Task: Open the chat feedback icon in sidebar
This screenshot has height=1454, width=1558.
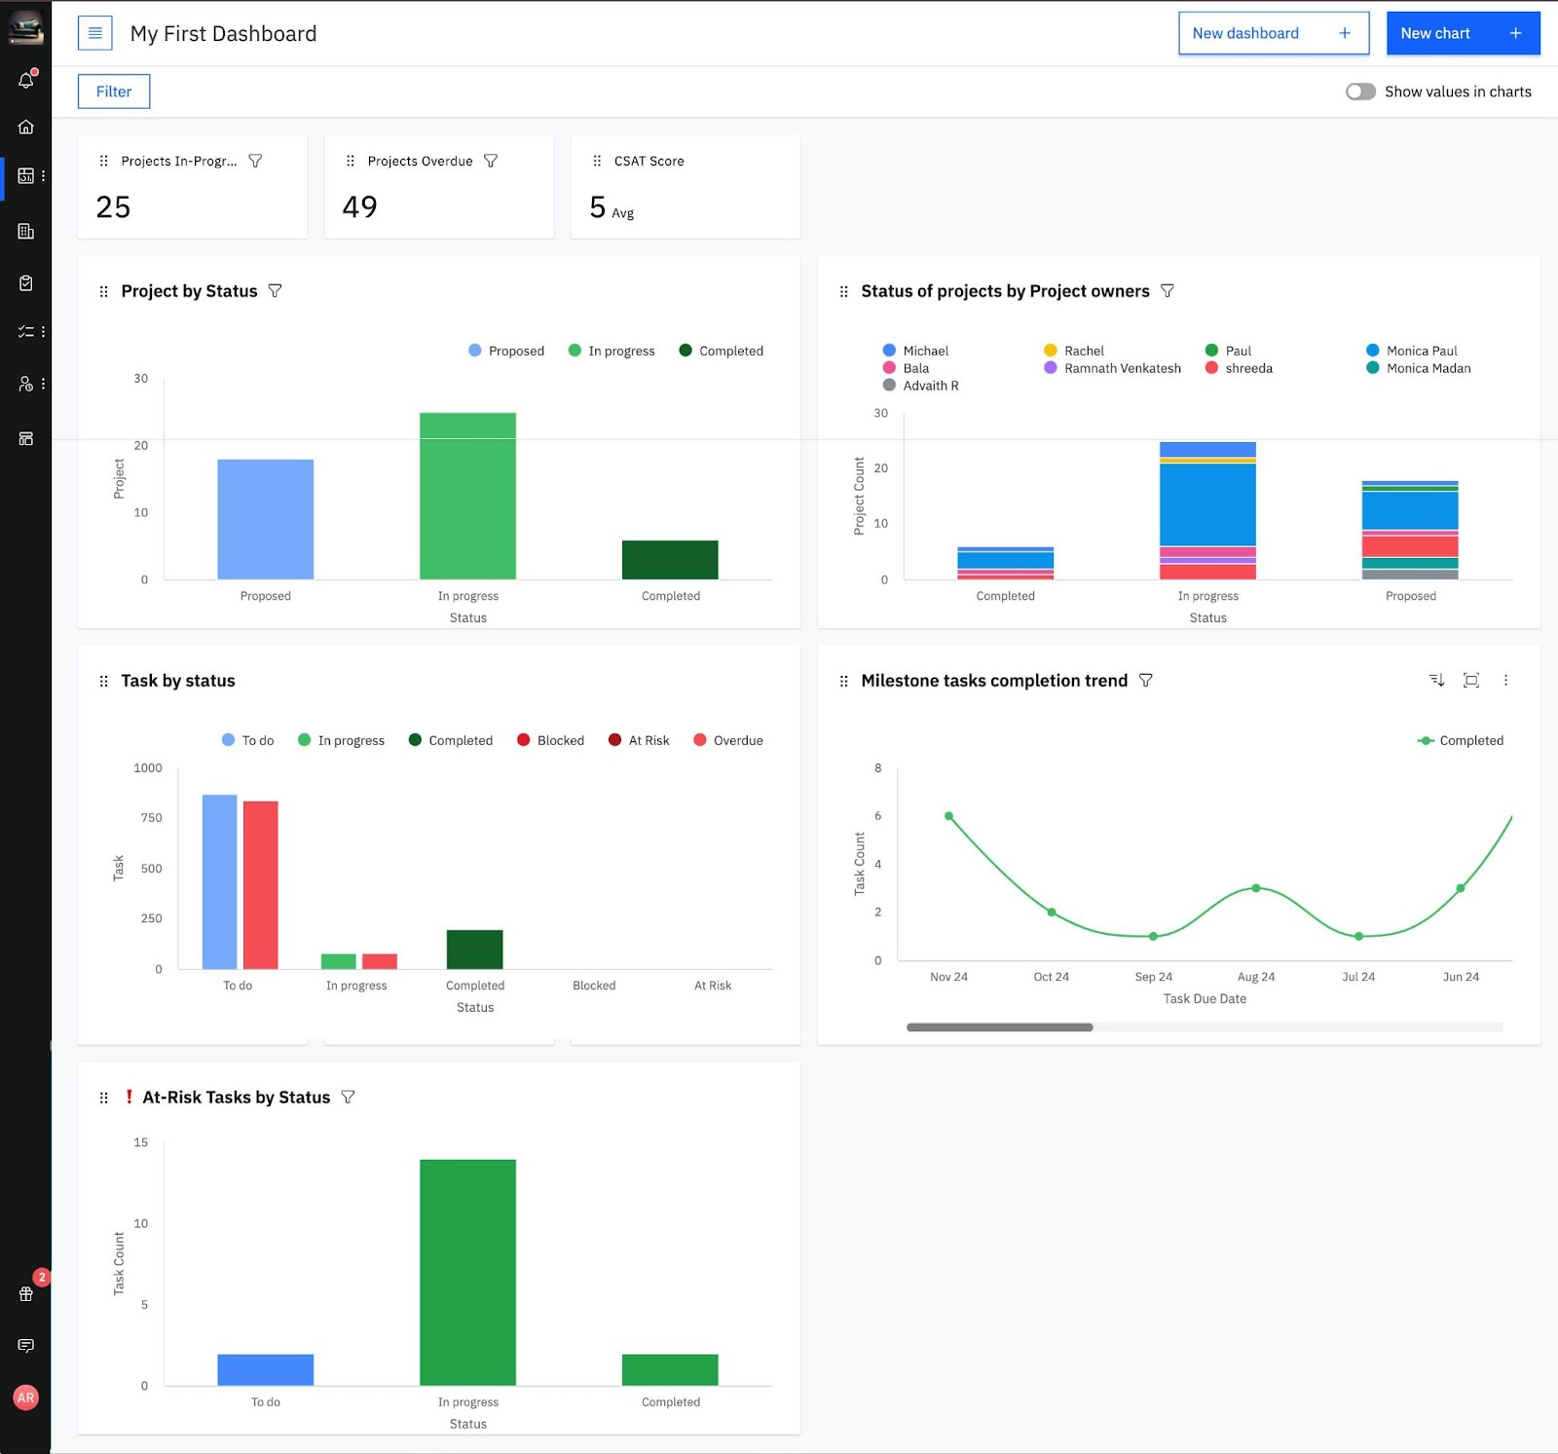Action: coord(26,1346)
